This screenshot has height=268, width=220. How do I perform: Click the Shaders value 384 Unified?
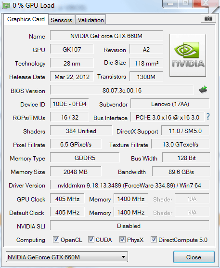coord(81,131)
